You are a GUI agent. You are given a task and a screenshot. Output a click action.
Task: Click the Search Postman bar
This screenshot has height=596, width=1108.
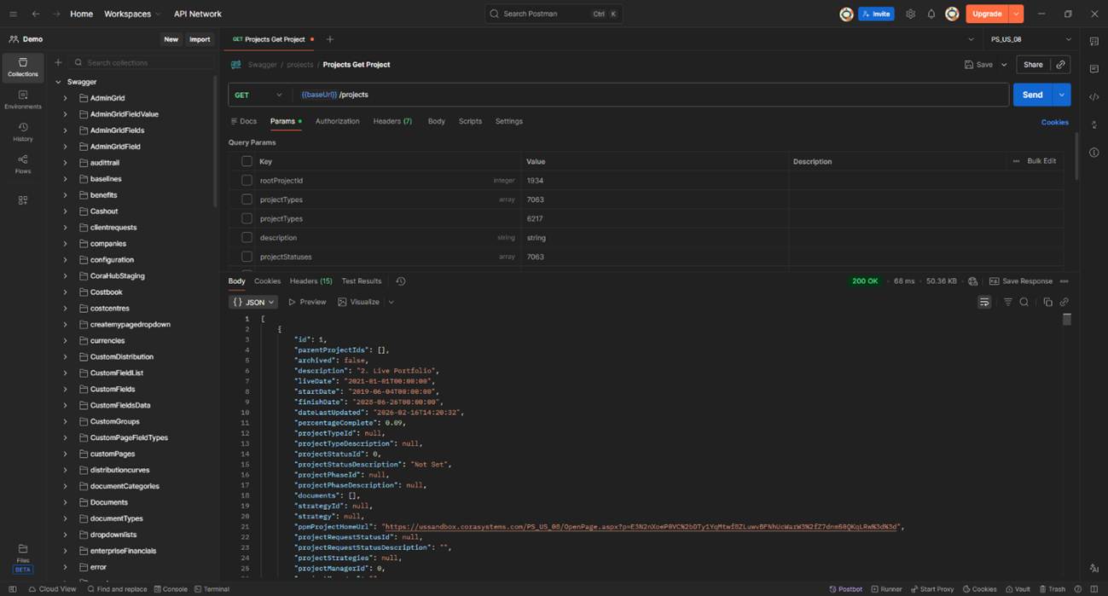(554, 14)
